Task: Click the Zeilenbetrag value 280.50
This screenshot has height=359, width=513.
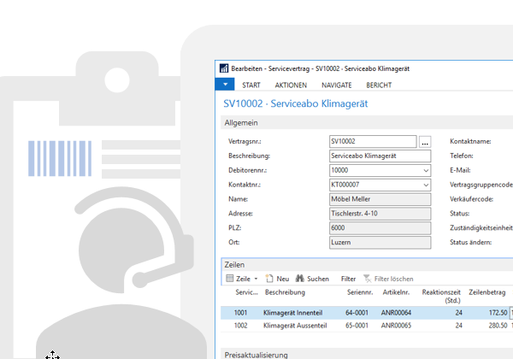Action: point(498,326)
